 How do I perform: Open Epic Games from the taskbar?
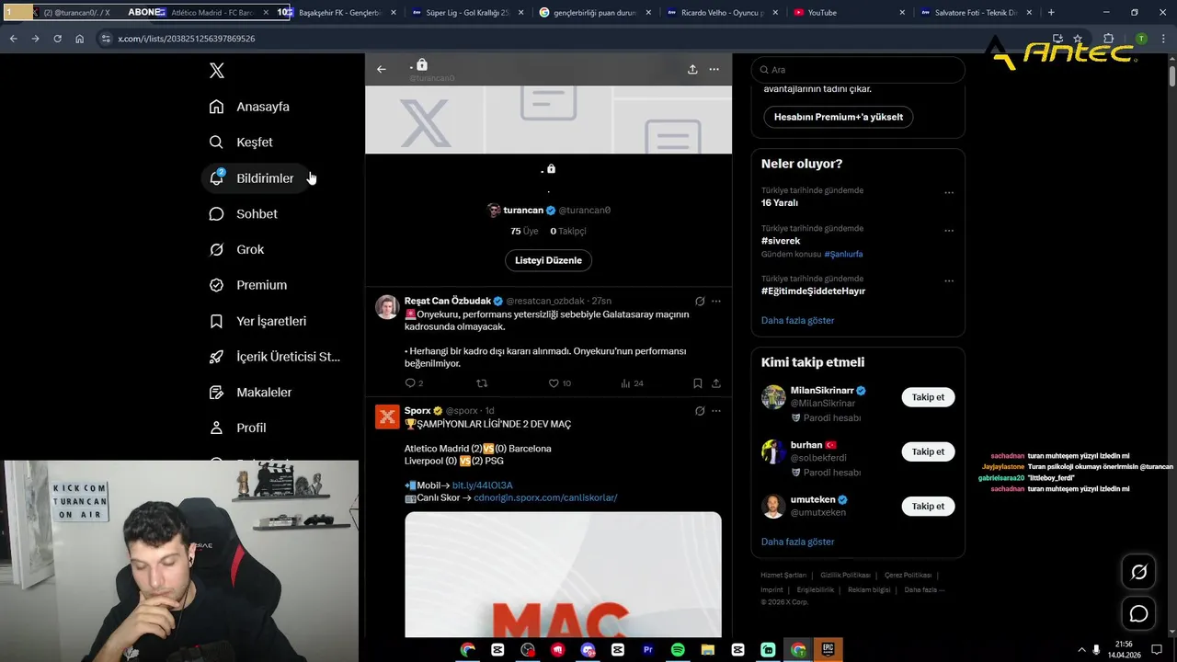tap(828, 649)
